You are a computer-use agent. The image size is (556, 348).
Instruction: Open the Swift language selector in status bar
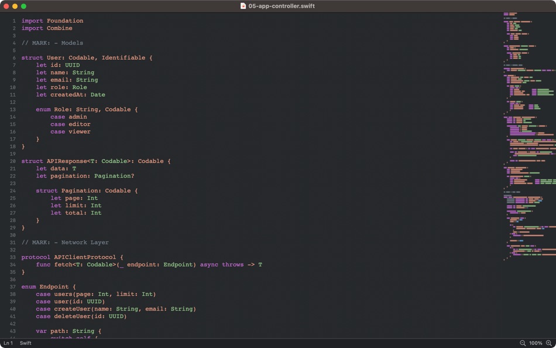coord(26,343)
